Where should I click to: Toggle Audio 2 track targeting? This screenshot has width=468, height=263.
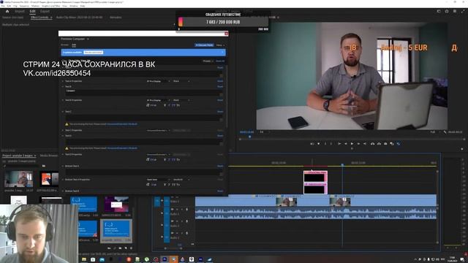[167, 226]
